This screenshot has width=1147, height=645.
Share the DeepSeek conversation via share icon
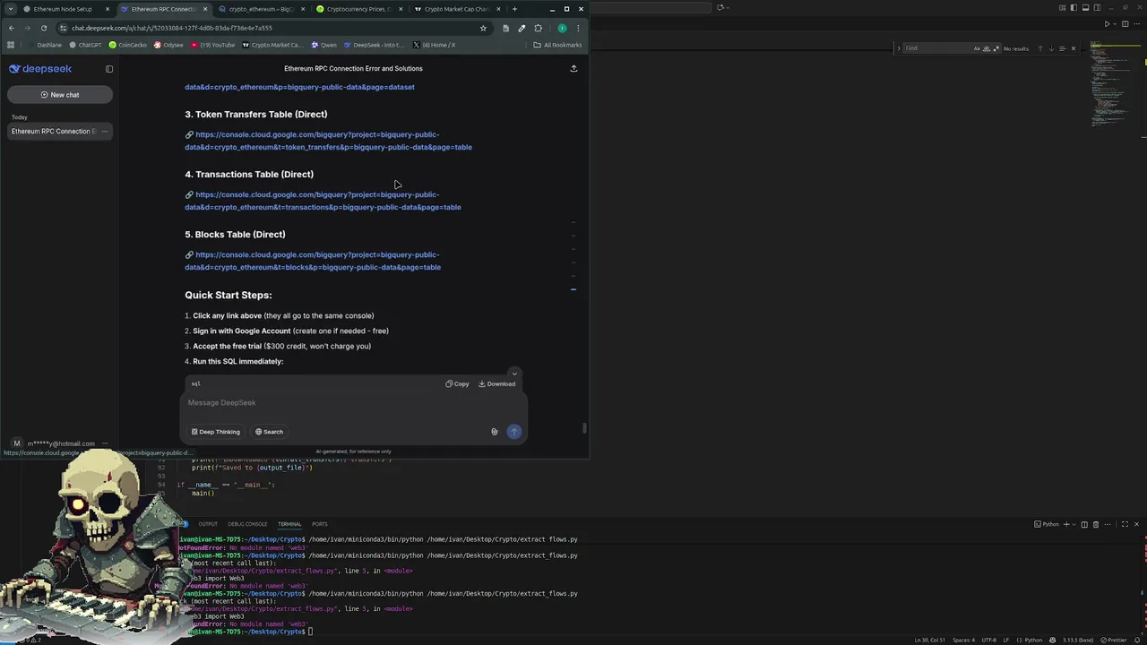click(x=573, y=68)
